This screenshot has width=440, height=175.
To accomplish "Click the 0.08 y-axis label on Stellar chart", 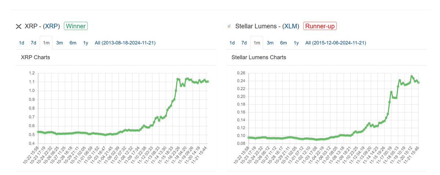I will (x=241, y=143).
